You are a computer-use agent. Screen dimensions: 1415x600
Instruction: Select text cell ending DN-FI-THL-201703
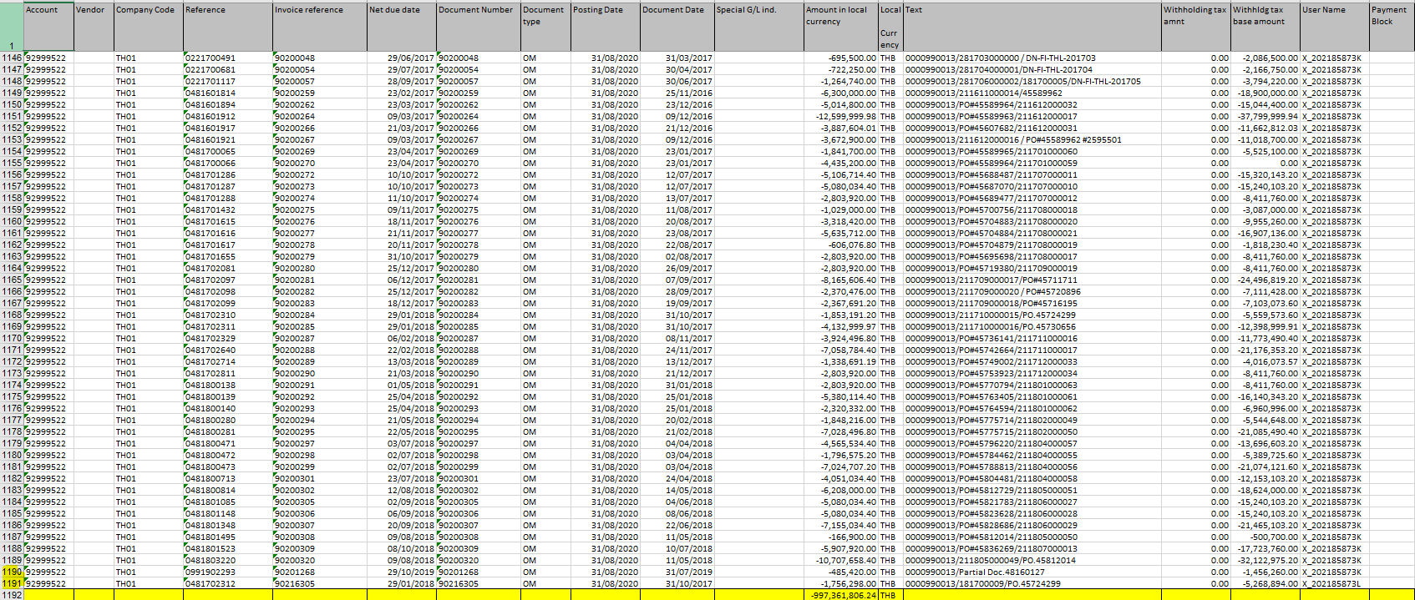click(x=1032, y=58)
